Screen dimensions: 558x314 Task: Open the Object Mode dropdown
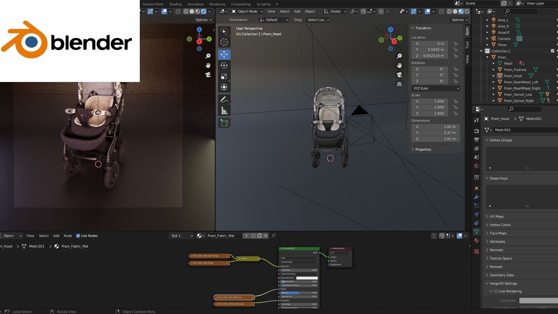(247, 11)
